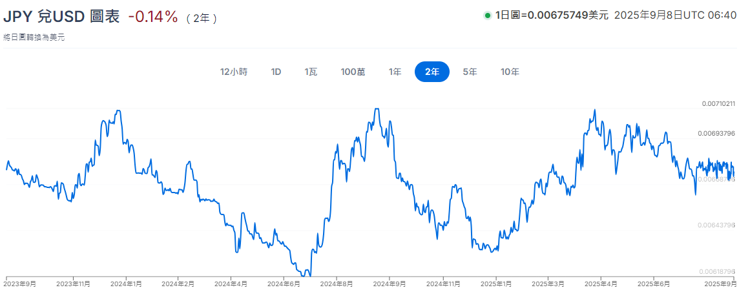Click the 0.00618796 y-axis label
This screenshot has width=739, height=292.
pos(716,272)
